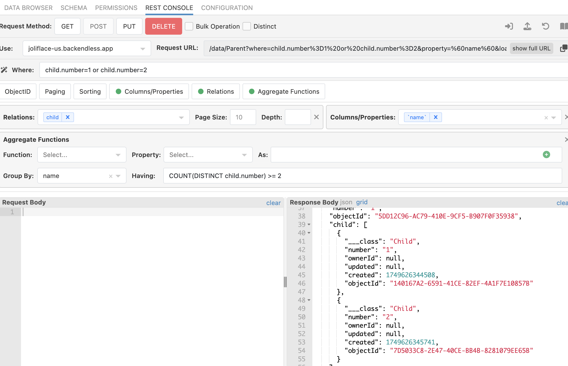Open the Function Select dropdown
Screen dimensions: 568x366
pos(82,155)
